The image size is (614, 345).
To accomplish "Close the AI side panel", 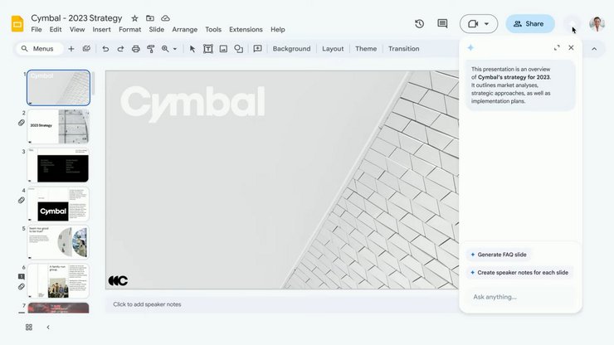I will click(572, 48).
